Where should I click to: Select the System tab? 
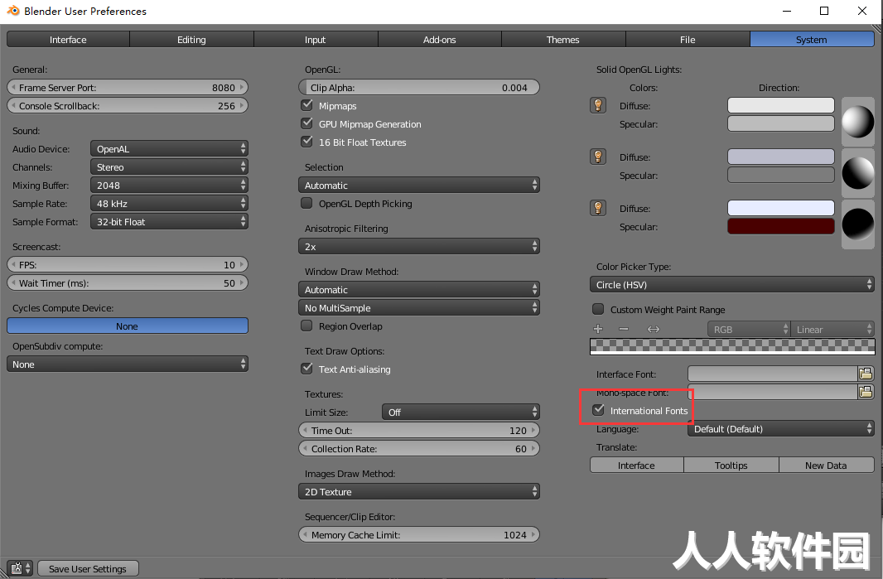pos(812,40)
